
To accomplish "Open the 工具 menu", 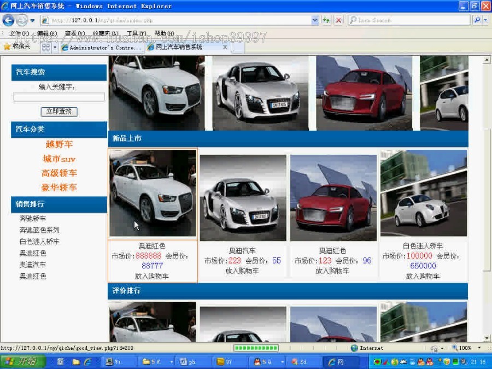I will tap(137, 33).
